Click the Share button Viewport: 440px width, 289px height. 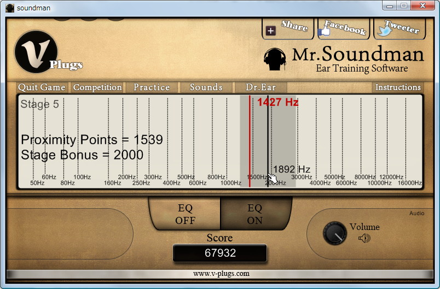[288, 28]
